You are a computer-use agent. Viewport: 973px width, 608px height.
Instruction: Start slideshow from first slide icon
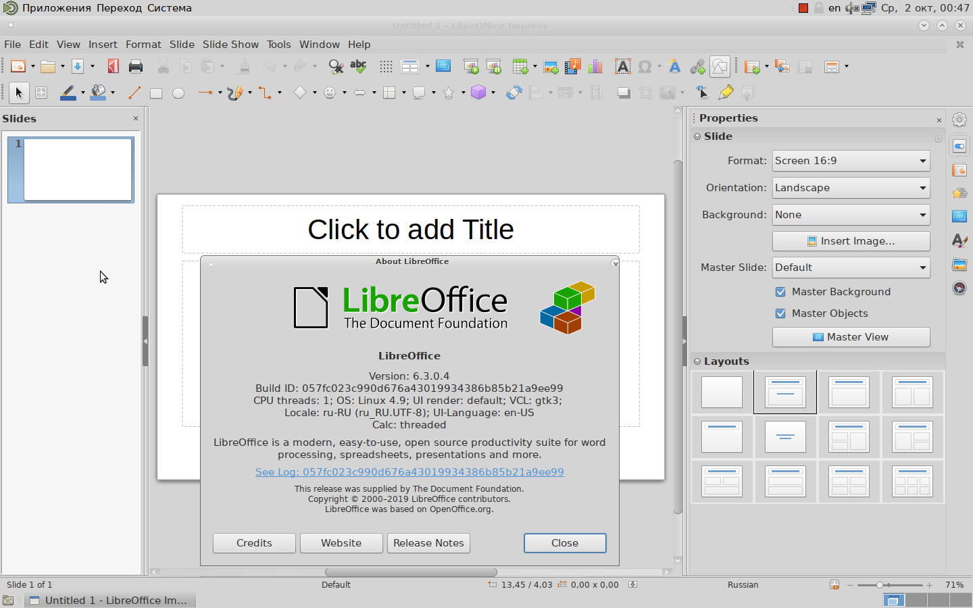[471, 66]
